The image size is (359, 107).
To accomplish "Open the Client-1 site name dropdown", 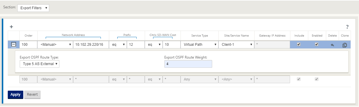I will pyautogui.click(x=236, y=45).
